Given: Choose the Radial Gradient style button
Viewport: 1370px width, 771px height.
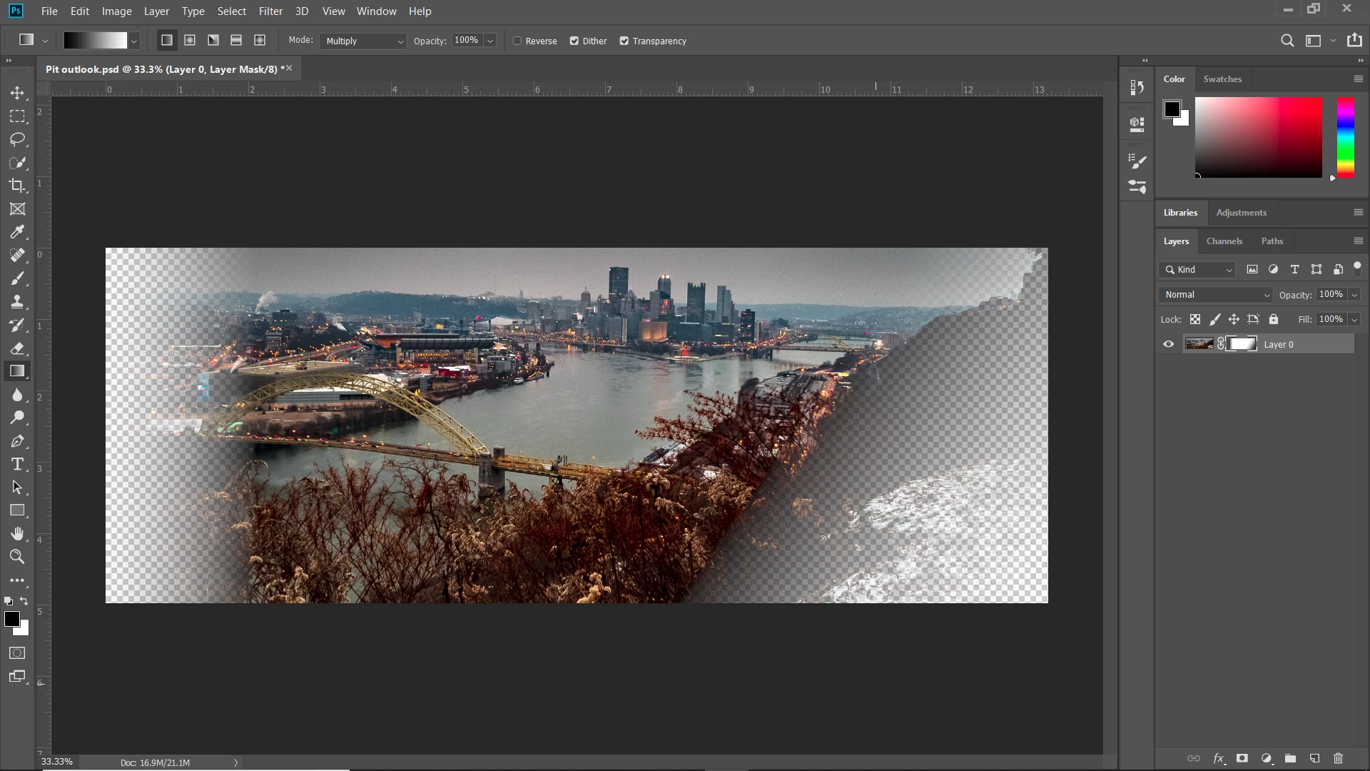Looking at the screenshot, I should (x=190, y=41).
